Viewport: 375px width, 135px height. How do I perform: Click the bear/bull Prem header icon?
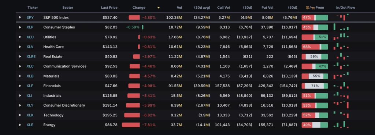[309, 8]
